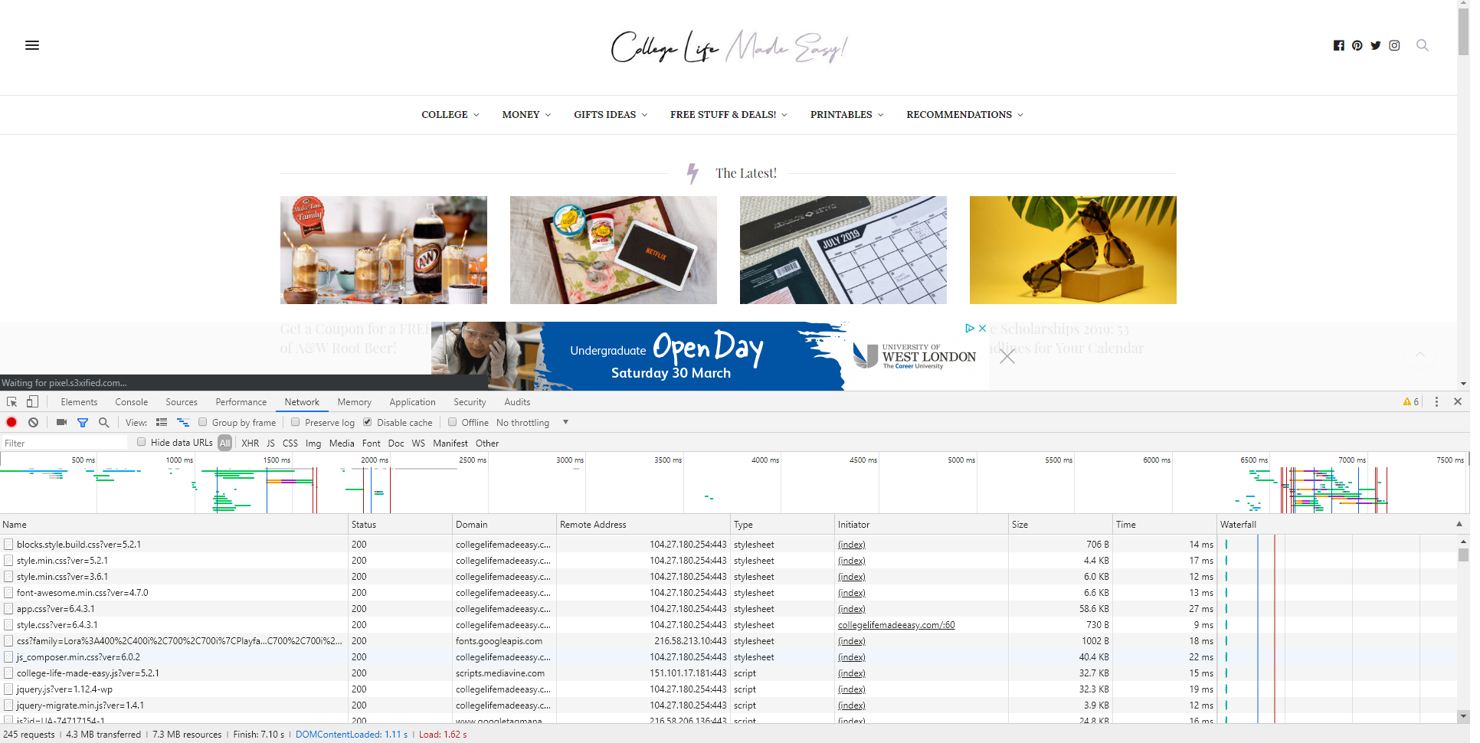The width and height of the screenshot is (1480, 743).
Task: Switch to the Console tab
Action: click(131, 402)
